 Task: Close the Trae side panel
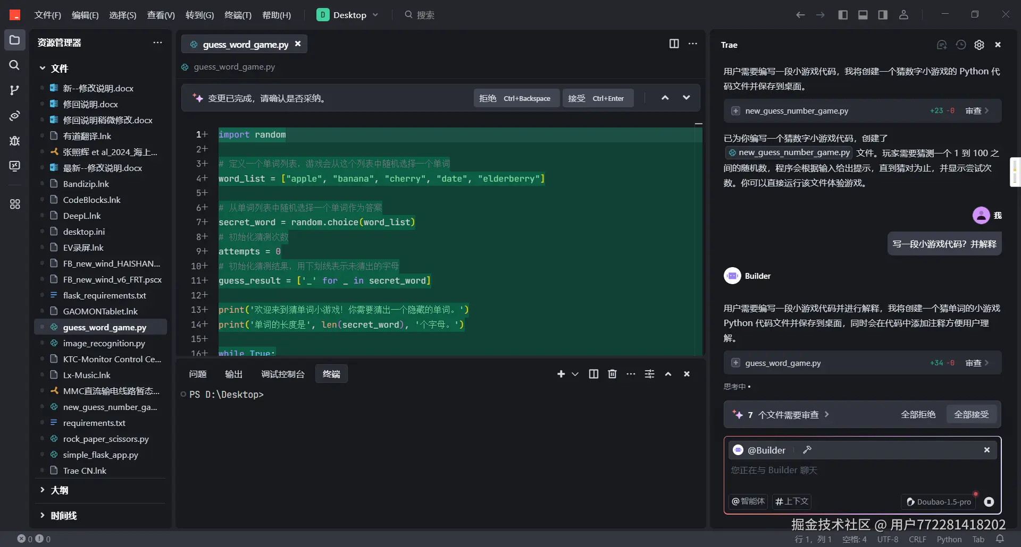(x=998, y=45)
